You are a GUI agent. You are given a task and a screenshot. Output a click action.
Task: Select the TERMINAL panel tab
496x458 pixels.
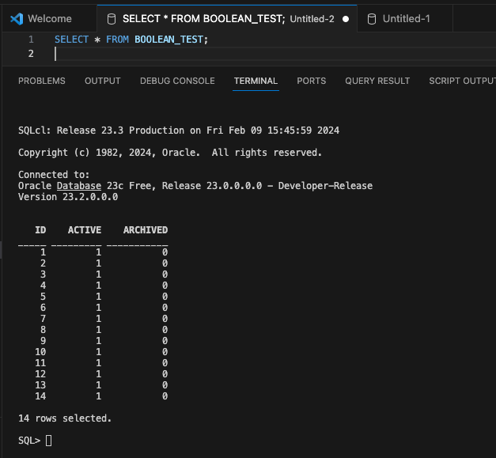tap(256, 81)
